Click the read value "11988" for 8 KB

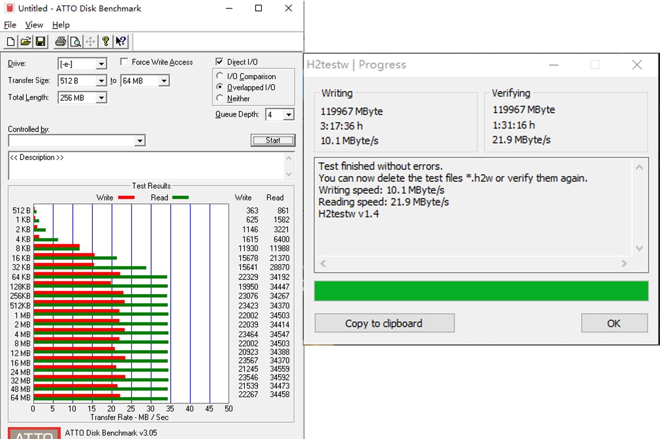(280, 249)
